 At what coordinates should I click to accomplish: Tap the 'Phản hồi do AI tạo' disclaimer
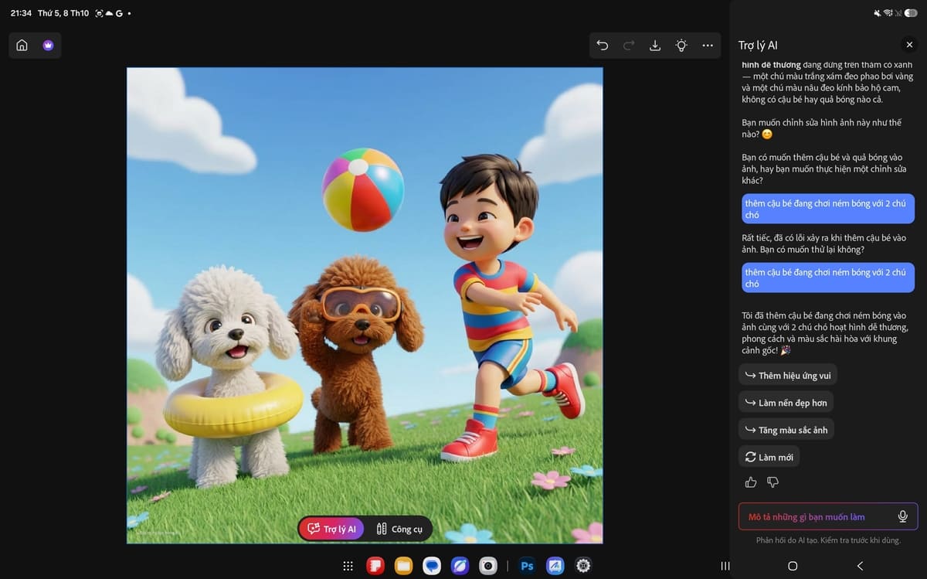(x=828, y=540)
